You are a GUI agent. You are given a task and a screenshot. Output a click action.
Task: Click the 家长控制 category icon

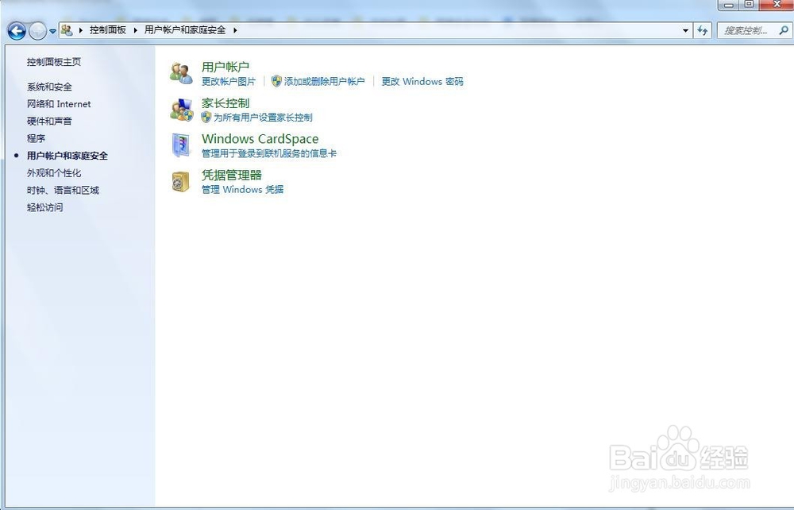(180, 110)
